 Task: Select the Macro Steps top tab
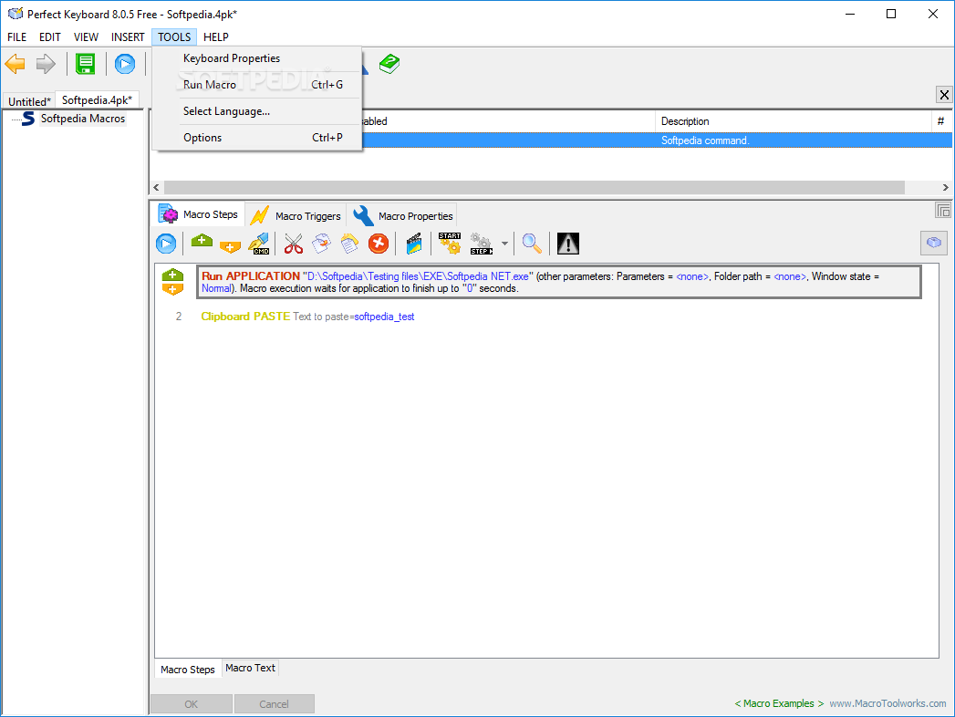pos(198,214)
